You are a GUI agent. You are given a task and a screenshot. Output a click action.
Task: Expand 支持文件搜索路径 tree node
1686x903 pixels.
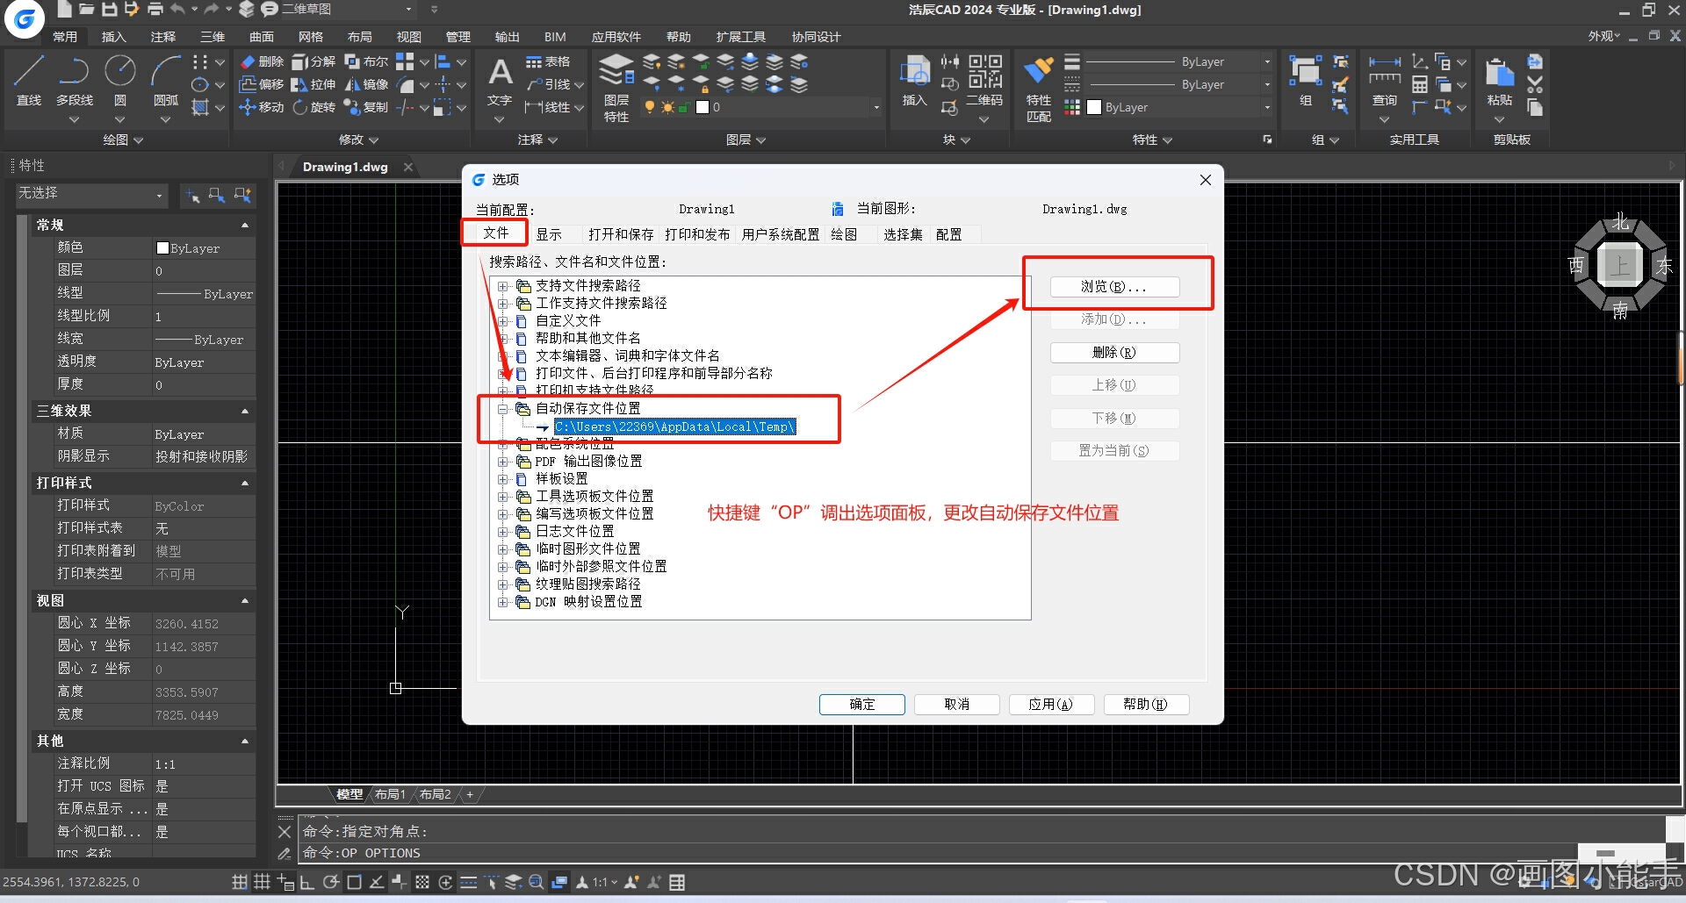tap(503, 286)
